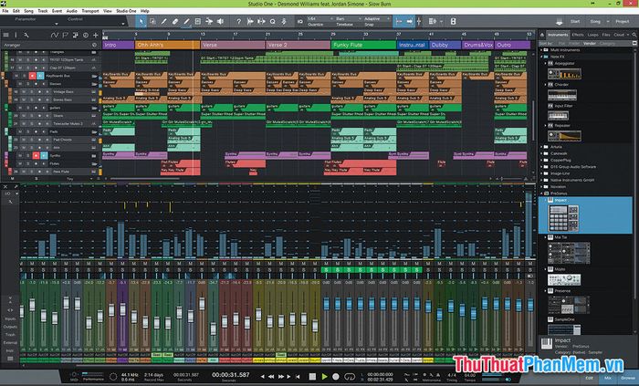
Task: Show automation via the curve icon
Action: point(54,36)
